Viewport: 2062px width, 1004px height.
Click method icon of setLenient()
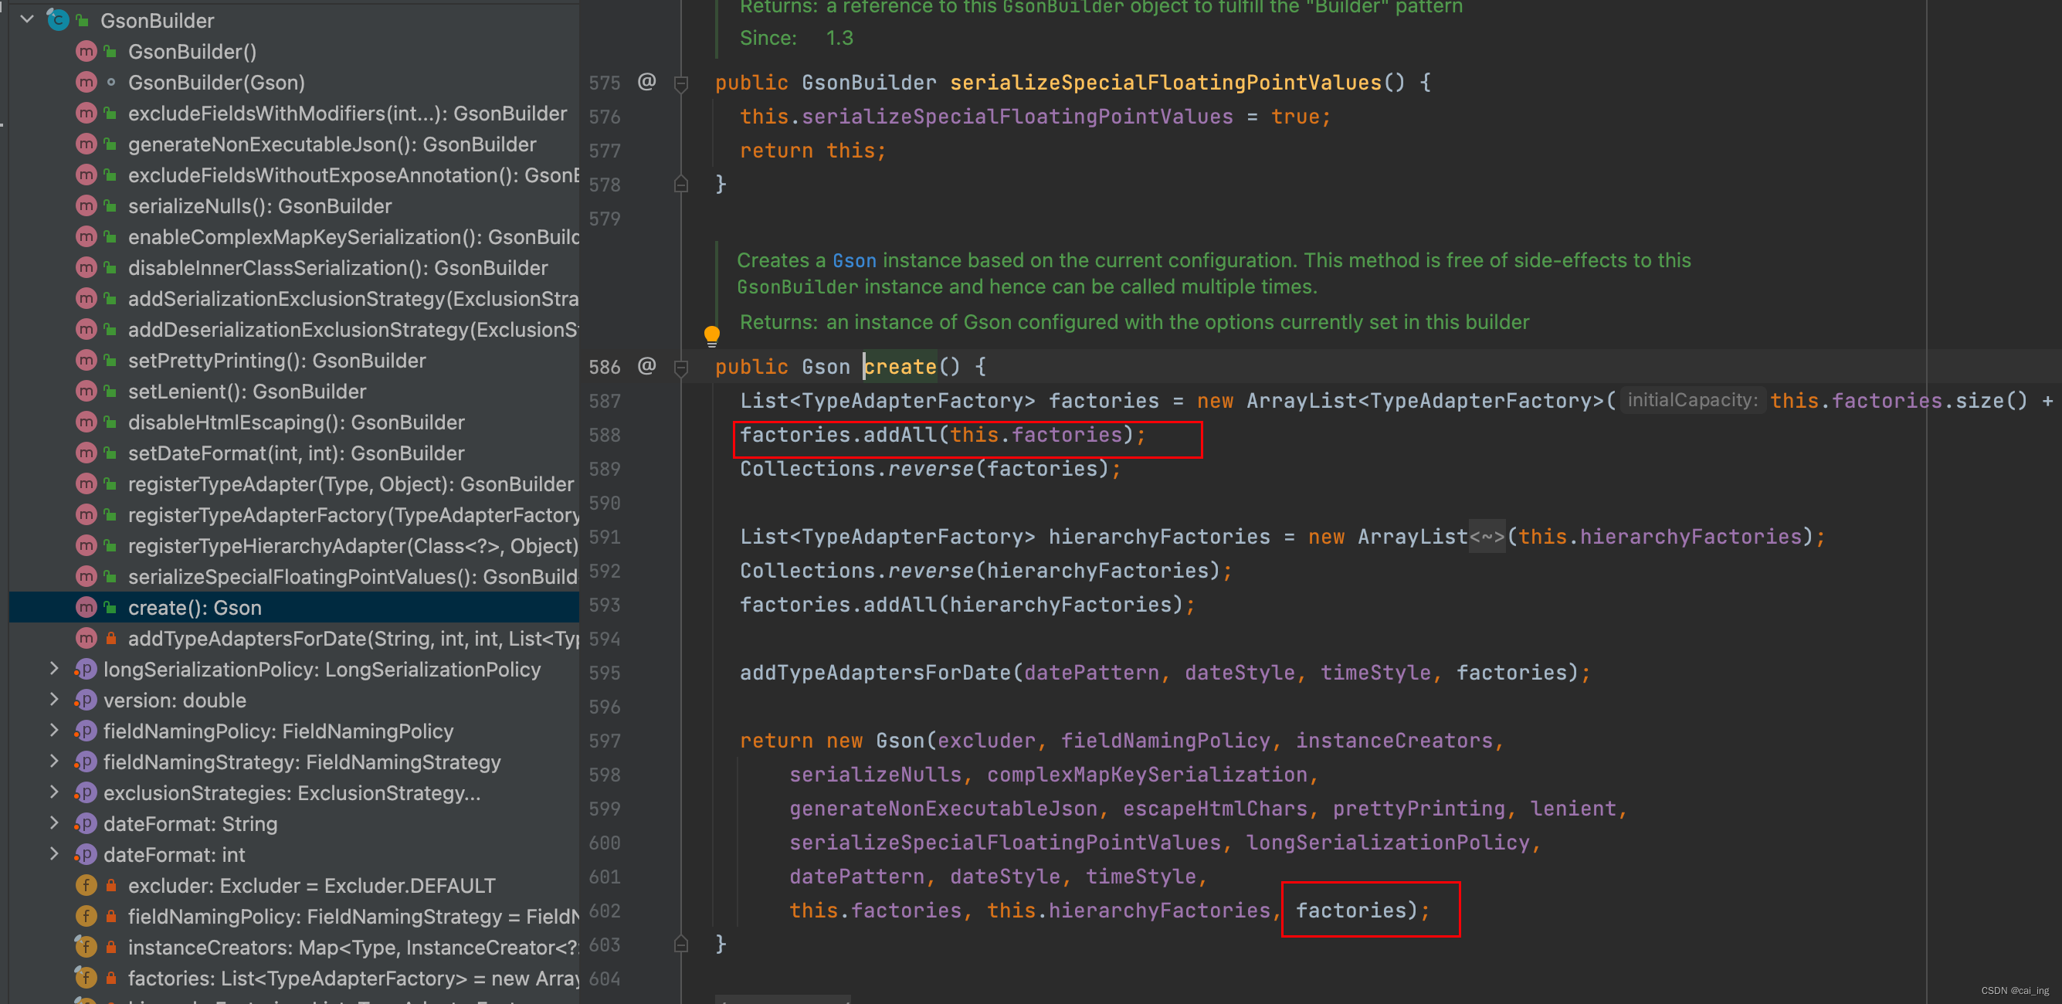point(86,391)
